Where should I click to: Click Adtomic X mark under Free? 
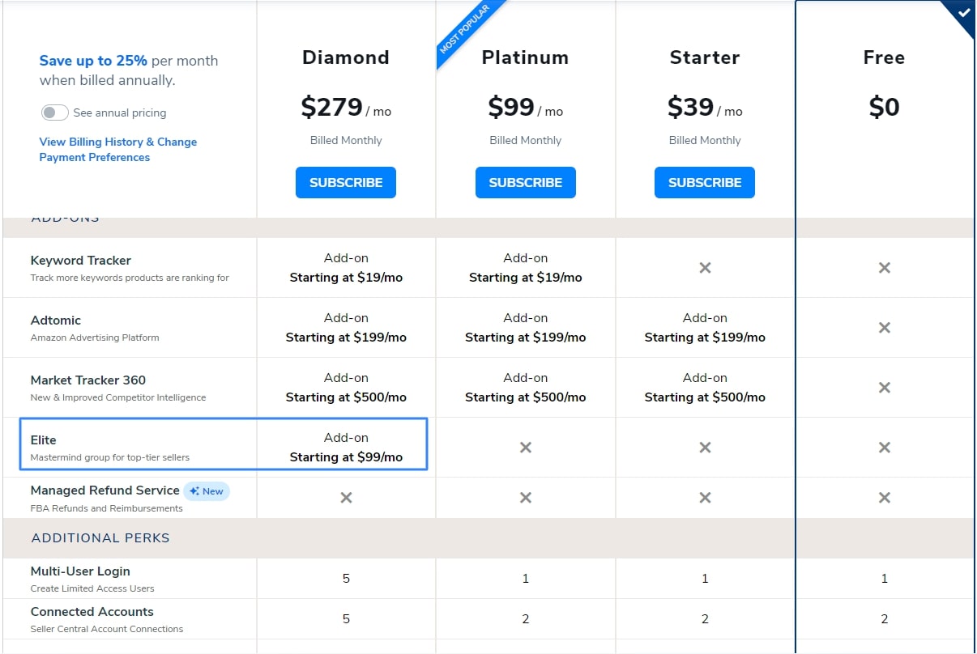pos(885,328)
